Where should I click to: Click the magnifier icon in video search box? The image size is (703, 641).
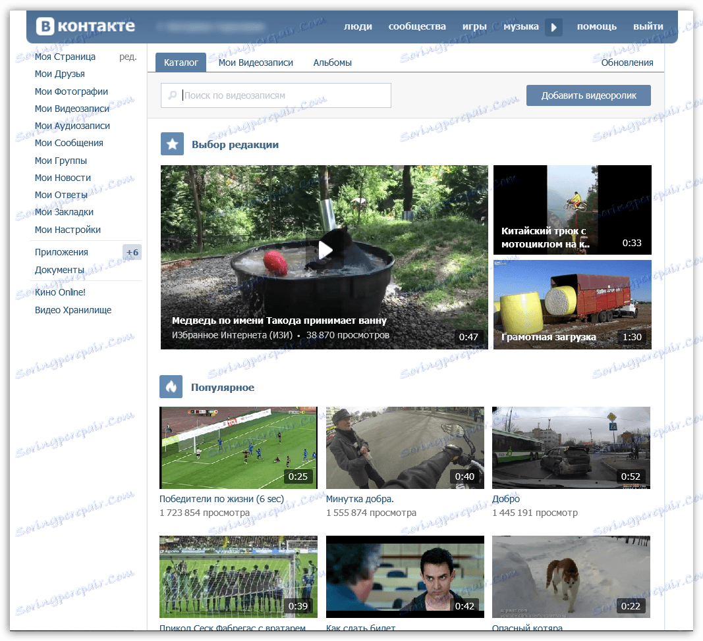pos(172,95)
